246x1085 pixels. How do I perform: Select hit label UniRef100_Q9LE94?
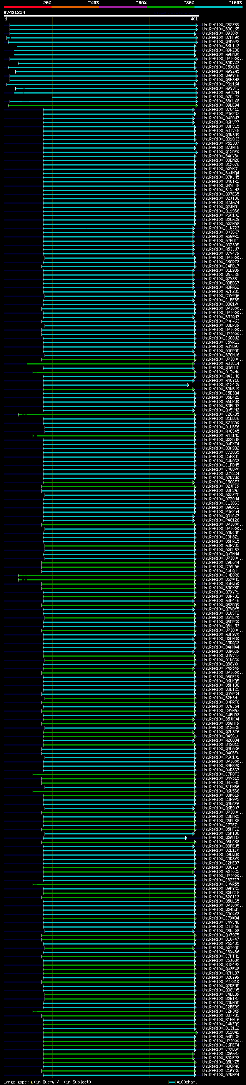pyautogui.click(x=221, y=105)
